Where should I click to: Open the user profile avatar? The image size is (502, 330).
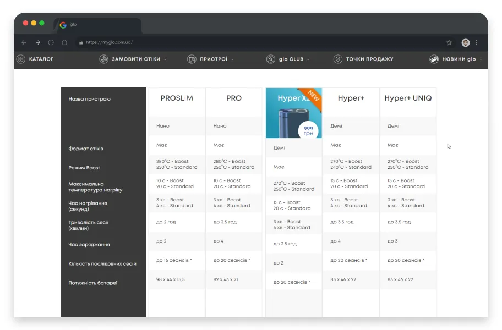tap(466, 42)
